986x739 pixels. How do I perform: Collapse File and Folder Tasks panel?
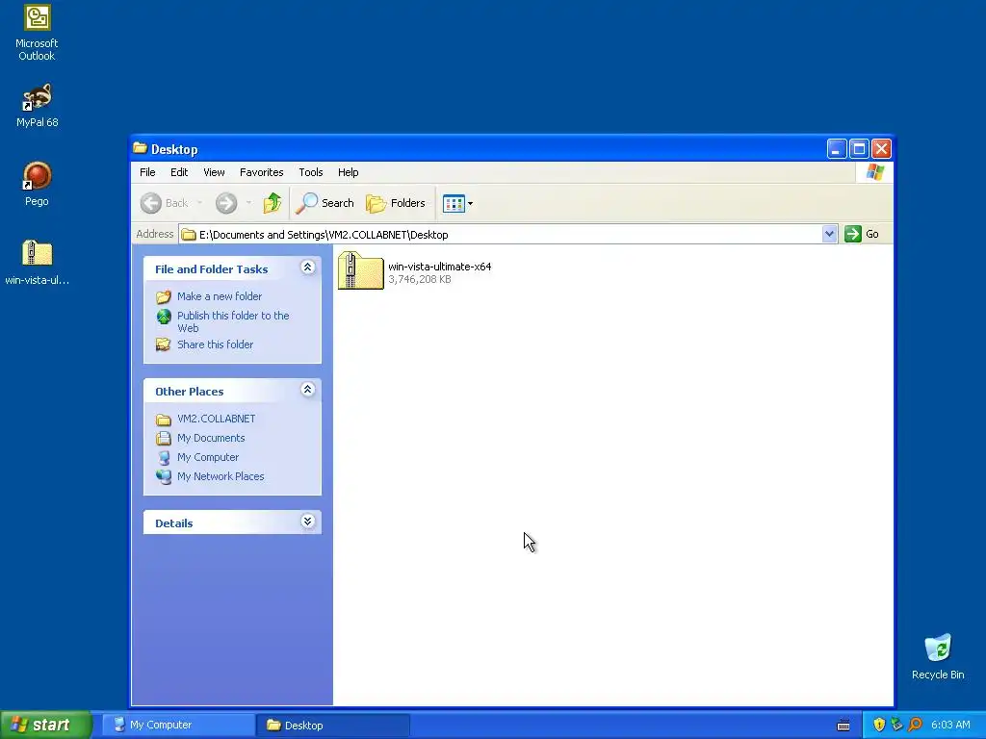[307, 268]
